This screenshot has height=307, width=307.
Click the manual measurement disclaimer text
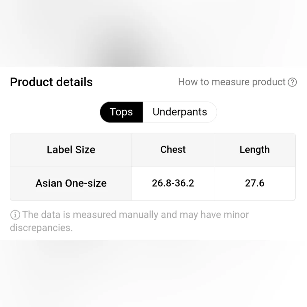(130, 221)
